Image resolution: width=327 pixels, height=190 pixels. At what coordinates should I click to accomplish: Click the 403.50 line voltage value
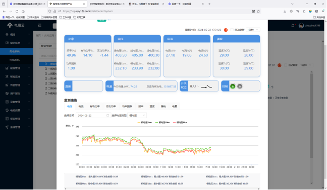coord(121,55)
